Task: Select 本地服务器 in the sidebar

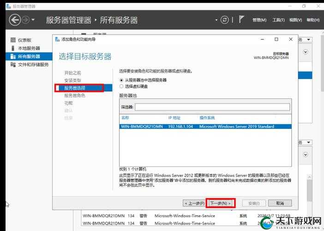Action: click(29, 48)
